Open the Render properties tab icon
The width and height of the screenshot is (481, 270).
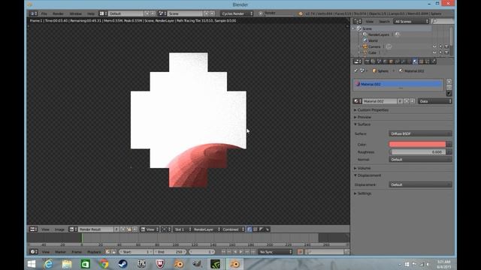[x=368, y=61]
